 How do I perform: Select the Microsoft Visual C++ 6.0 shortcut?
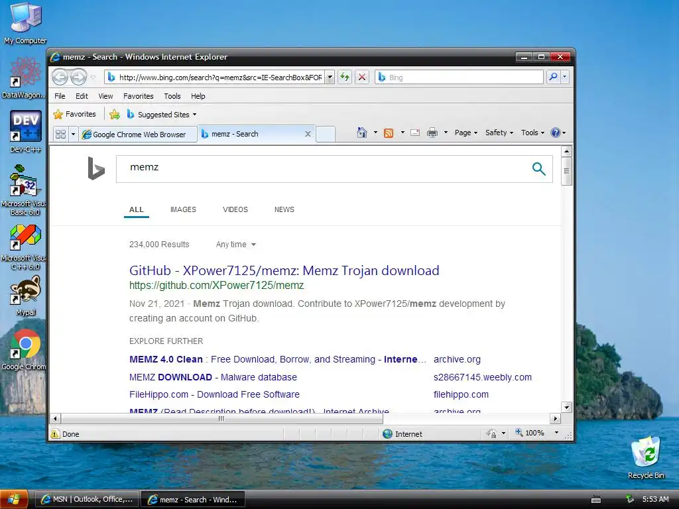click(25, 248)
